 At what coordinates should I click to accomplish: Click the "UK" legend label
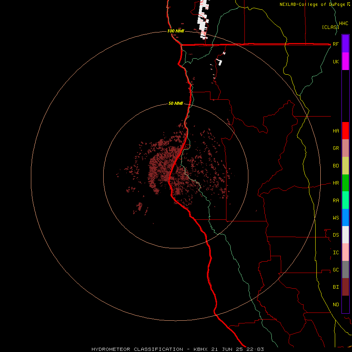coord(336,61)
